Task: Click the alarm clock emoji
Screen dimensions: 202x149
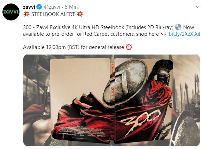Action: [x=129, y=47]
